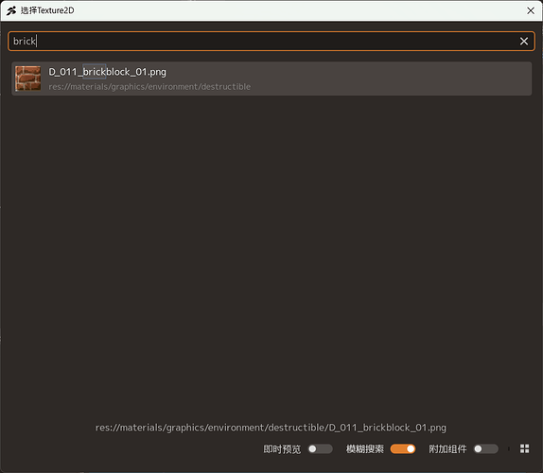The image size is (543, 473).
Task: Click the 模糊搜索 label
Action: coord(365,449)
